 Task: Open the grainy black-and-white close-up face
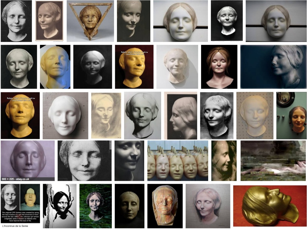[x=84, y=161]
